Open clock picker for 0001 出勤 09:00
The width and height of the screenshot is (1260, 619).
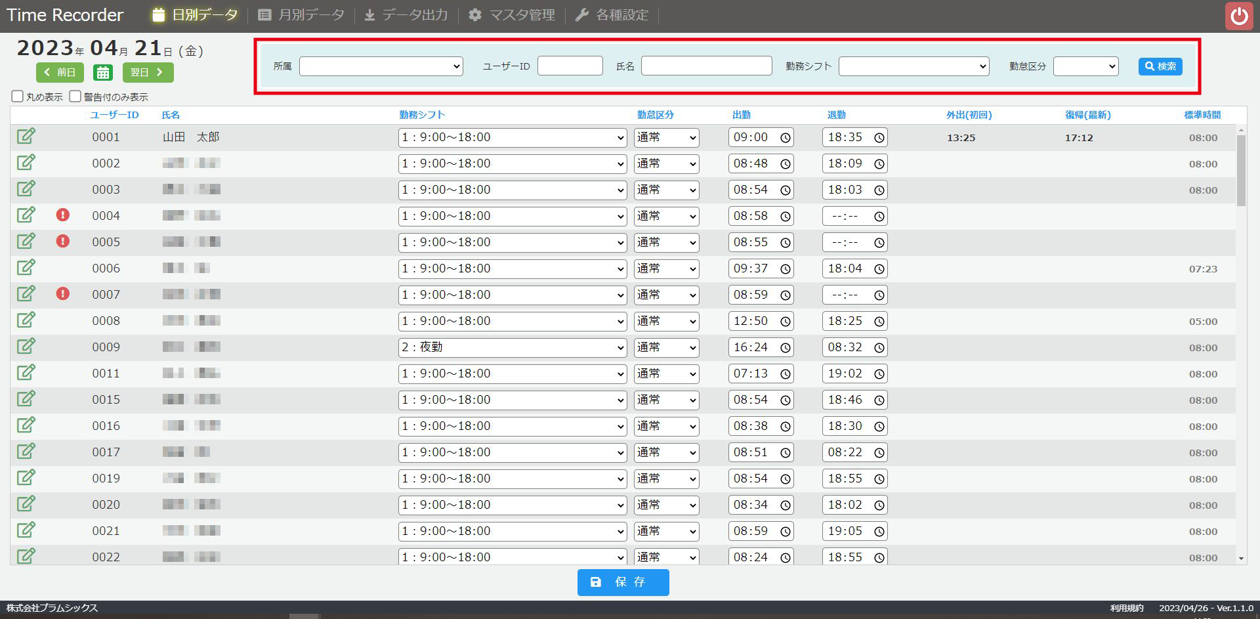pyautogui.click(x=786, y=138)
